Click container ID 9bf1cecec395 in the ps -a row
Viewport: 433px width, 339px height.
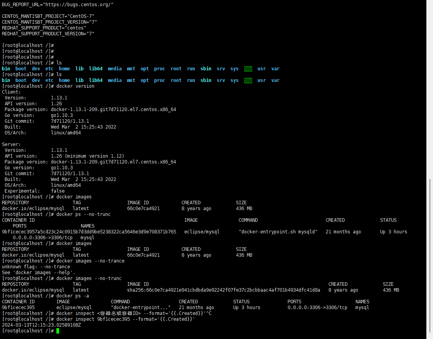click(18, 307)
